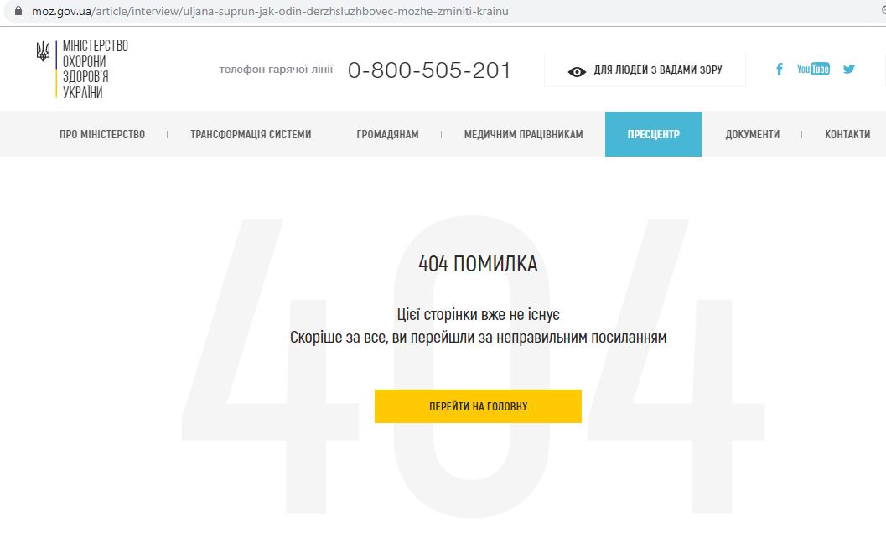
Task: Open the YouTube channel icon
Action: click(813, 69)
